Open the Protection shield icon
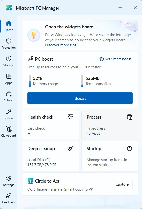The height and width of the screenshot is (209, 142). pyautogui.click(x=9, y=41)
